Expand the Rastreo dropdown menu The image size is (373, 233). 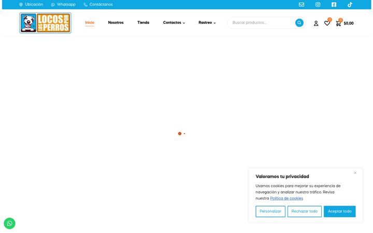click(207, 23)
